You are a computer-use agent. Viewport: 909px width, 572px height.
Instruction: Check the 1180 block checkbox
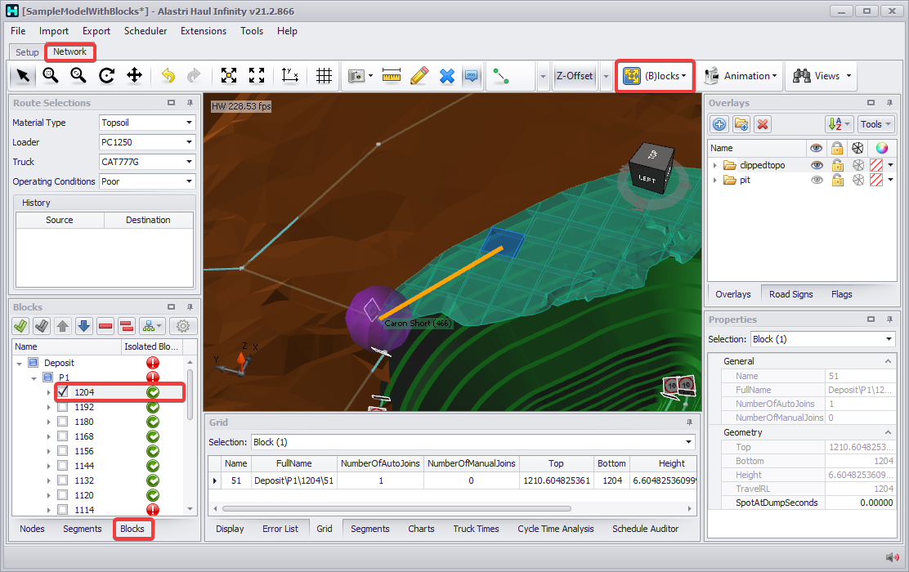coord(62,422)
